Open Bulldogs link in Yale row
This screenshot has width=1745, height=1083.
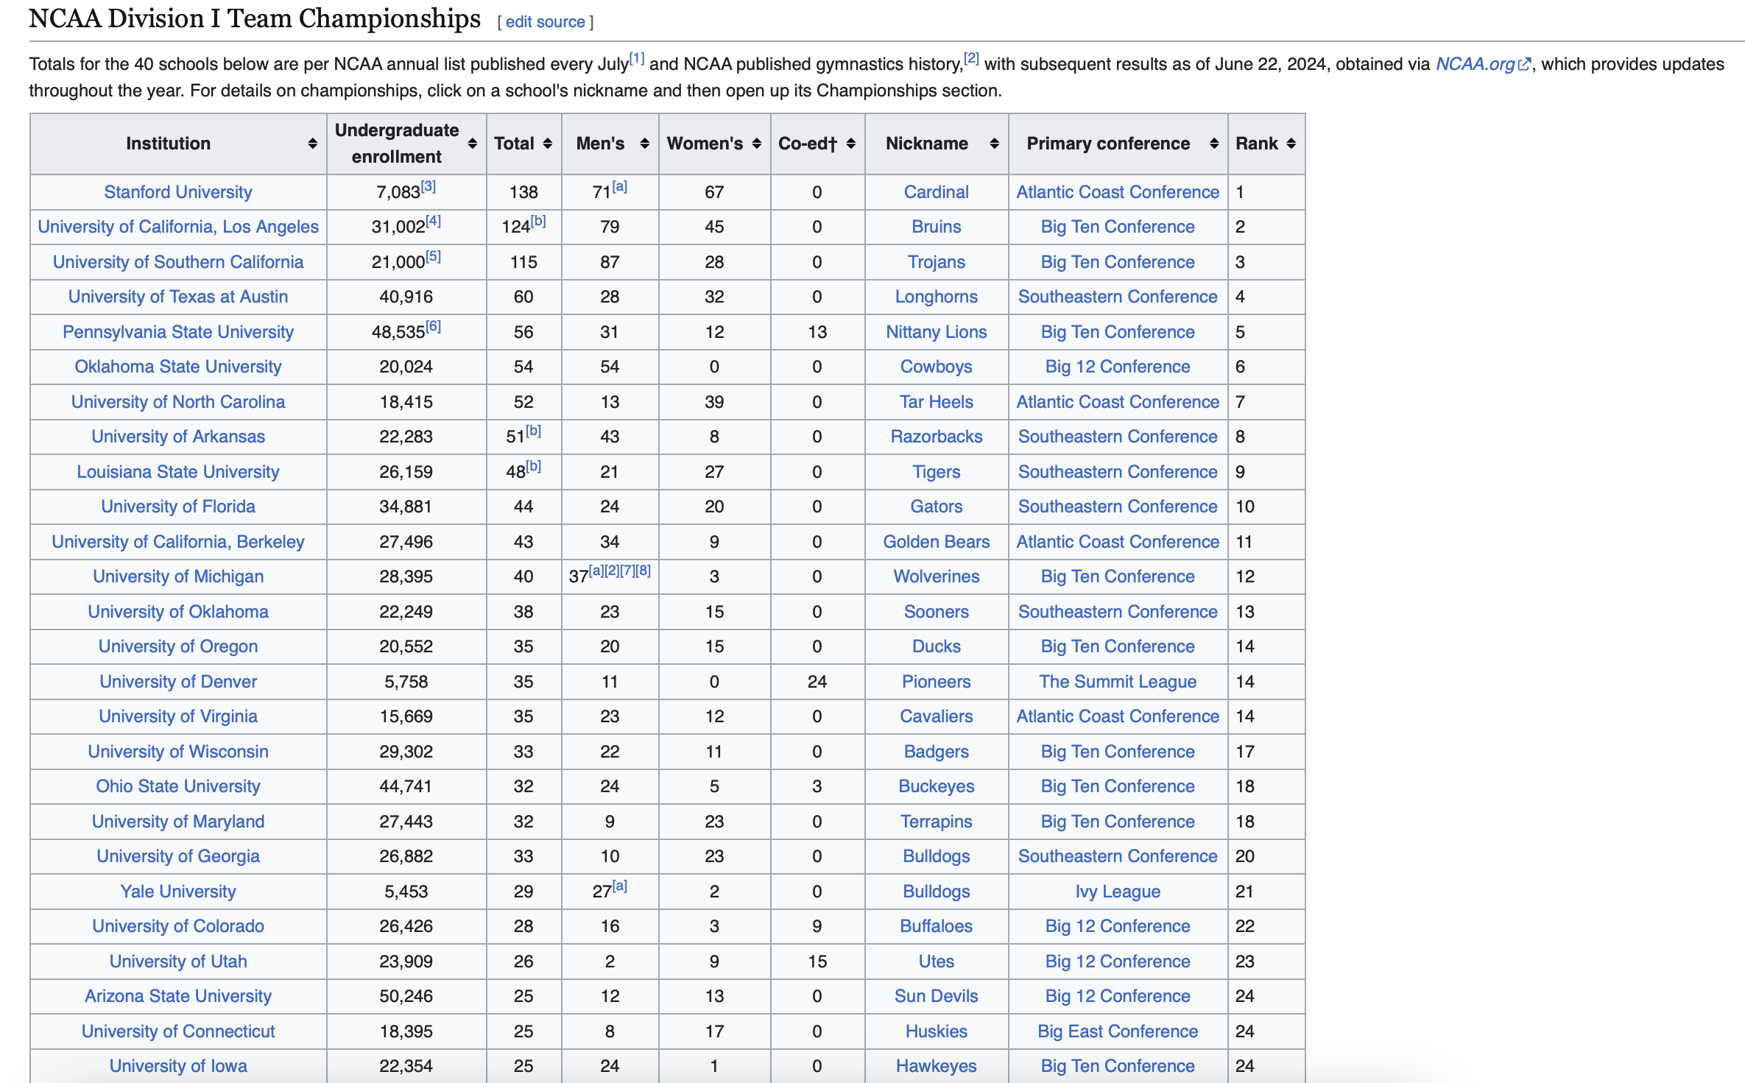click(937, 892)
